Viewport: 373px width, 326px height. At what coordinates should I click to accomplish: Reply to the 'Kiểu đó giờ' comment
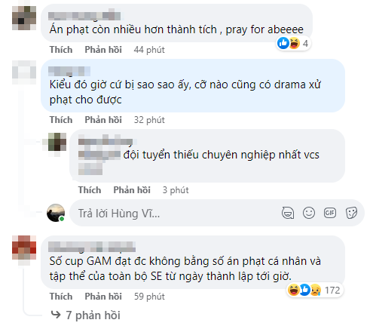click(103, 120)
